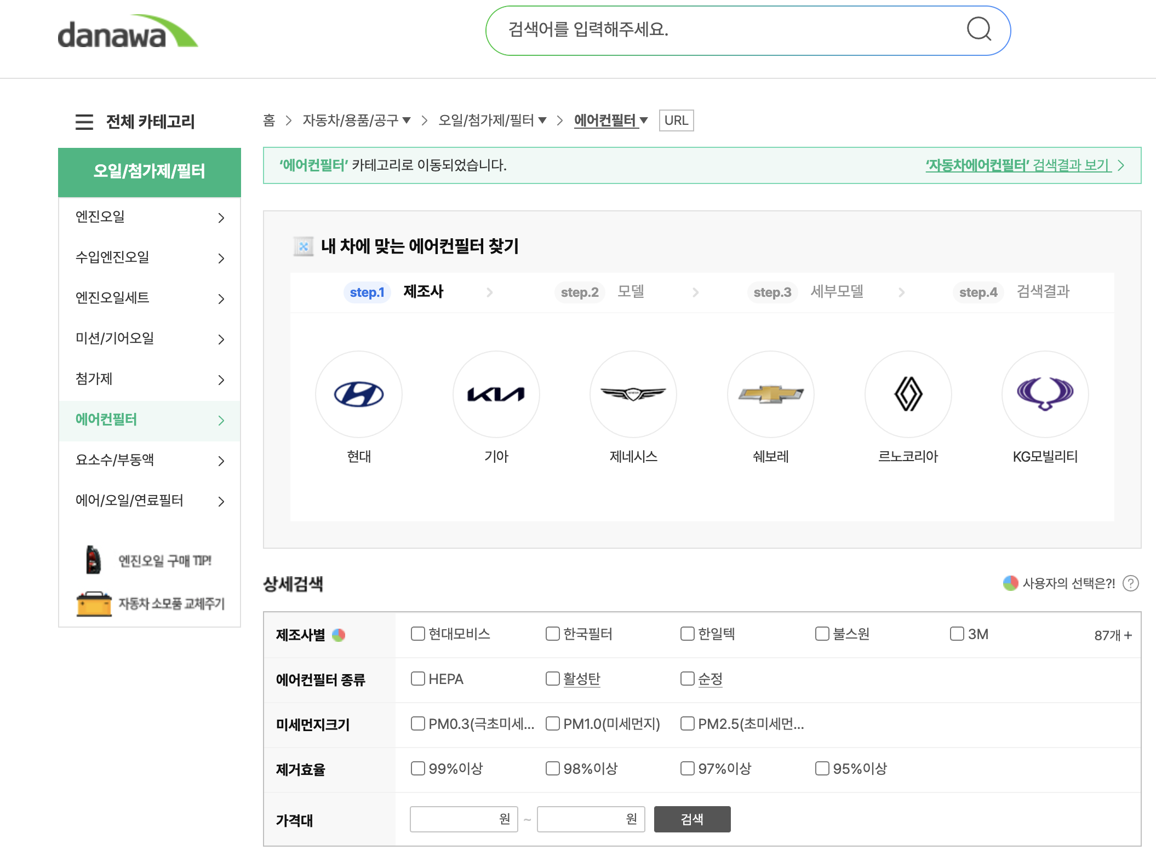Click the search magnifier icon
Image resolution: width=1156 pixels, height=862 pixels.
click(979, 30)
